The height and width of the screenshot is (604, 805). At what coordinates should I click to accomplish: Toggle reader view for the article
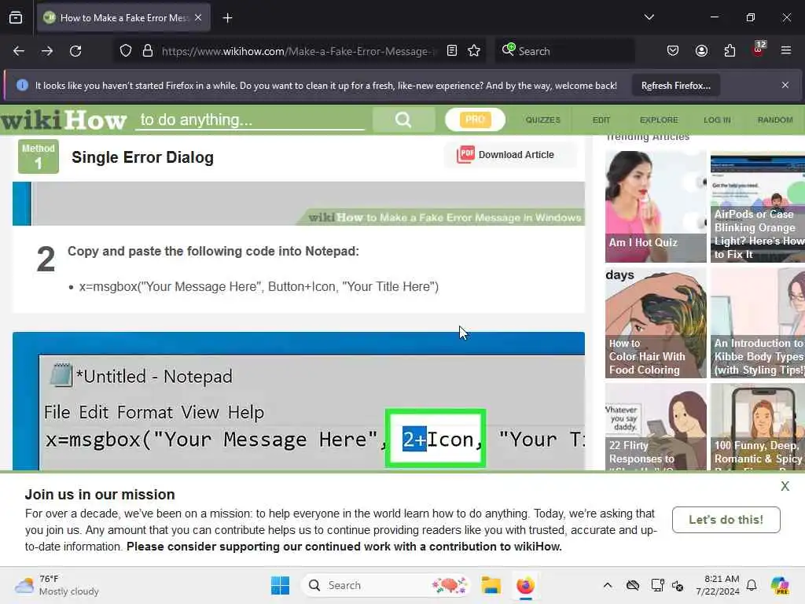(x=452, y=50)
